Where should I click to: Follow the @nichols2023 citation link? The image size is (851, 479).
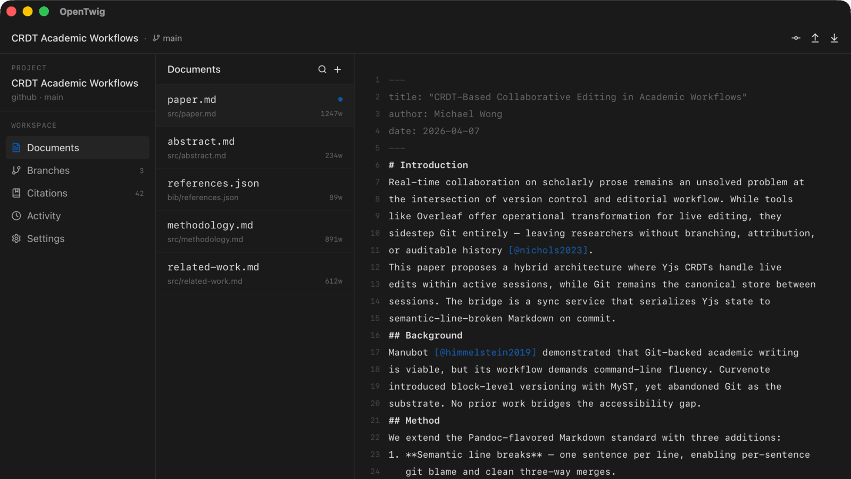(x=548, y=250)
